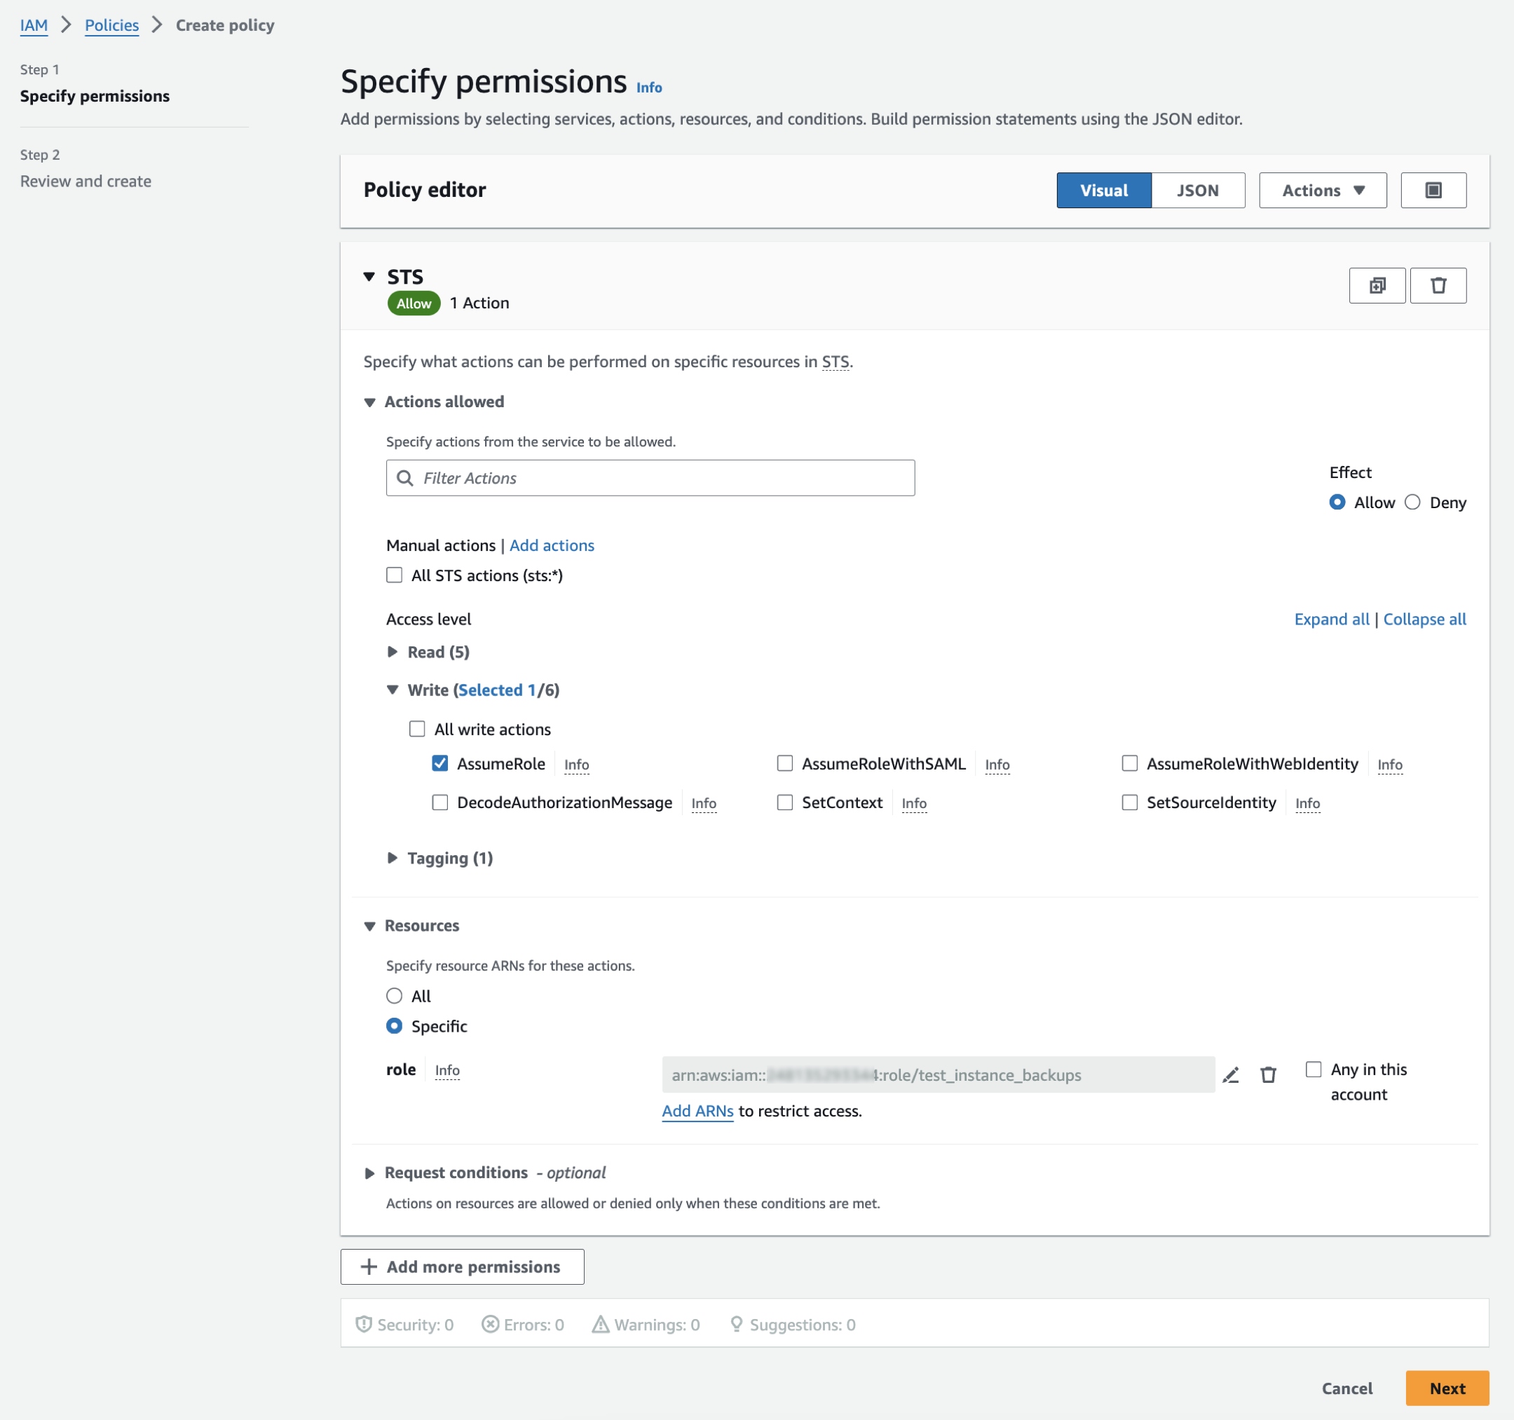
Task: Expand the Tagging (1) access level
Action: point(393,858)
